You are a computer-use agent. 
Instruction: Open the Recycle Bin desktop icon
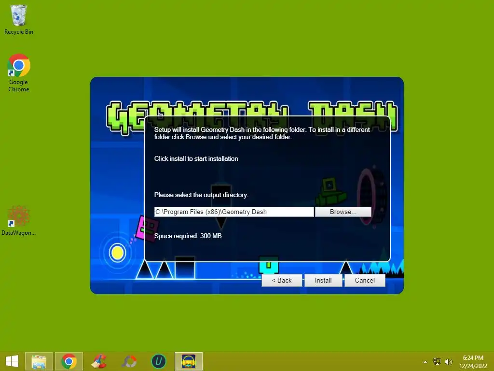pyautogui.click(x=19, y=19)
